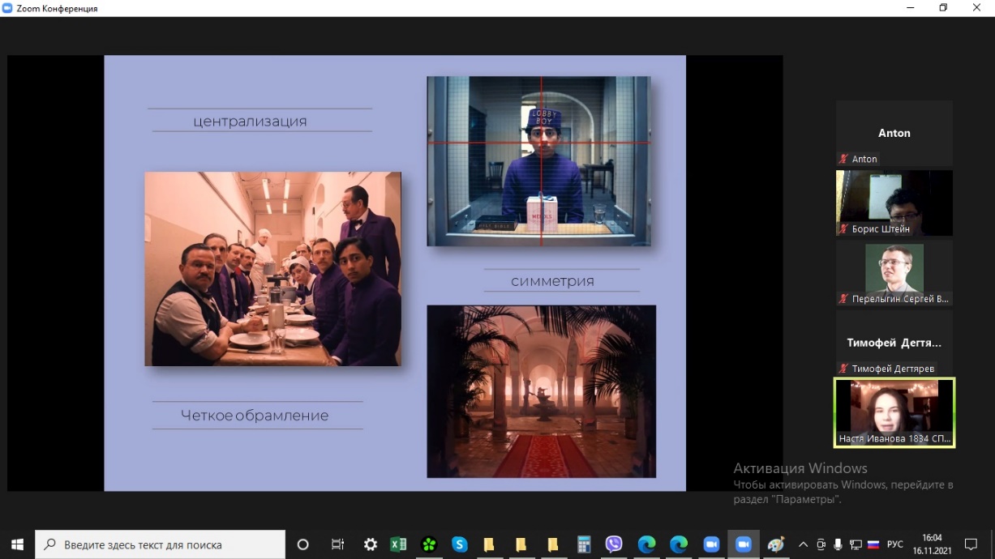This screenshot has height=559, width=995.
Task: Click the Windows search box
Action: [161, 544]
